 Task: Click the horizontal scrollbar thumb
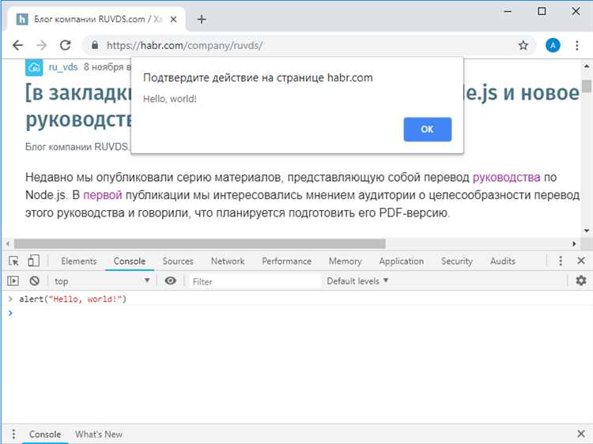click(200, 244)
